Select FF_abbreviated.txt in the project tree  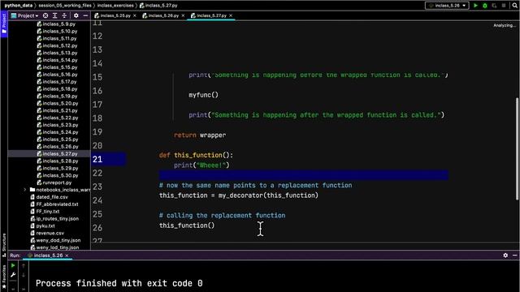tap(54, 204)
